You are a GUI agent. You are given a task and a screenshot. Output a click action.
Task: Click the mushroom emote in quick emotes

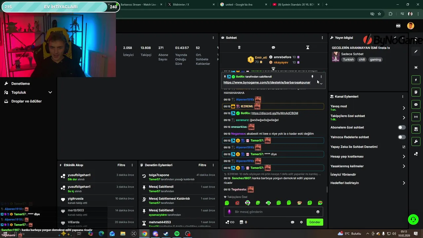[x=299, y=203]
